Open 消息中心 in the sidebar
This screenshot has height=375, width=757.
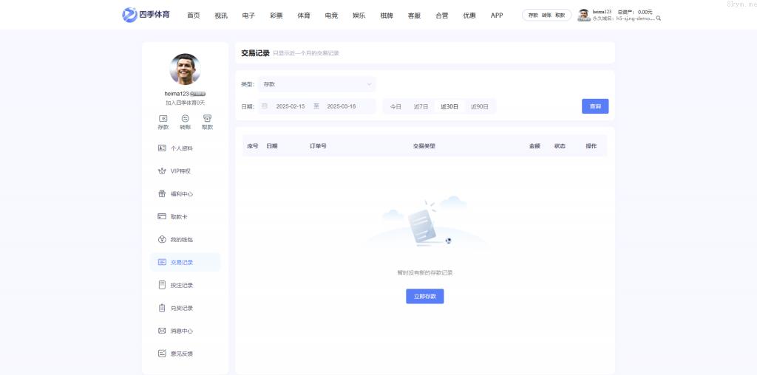tap(181, 331)
